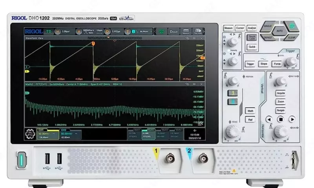Toggle the RUN/STOP button
The image size is (314, 188).
[x=291, y=26]
